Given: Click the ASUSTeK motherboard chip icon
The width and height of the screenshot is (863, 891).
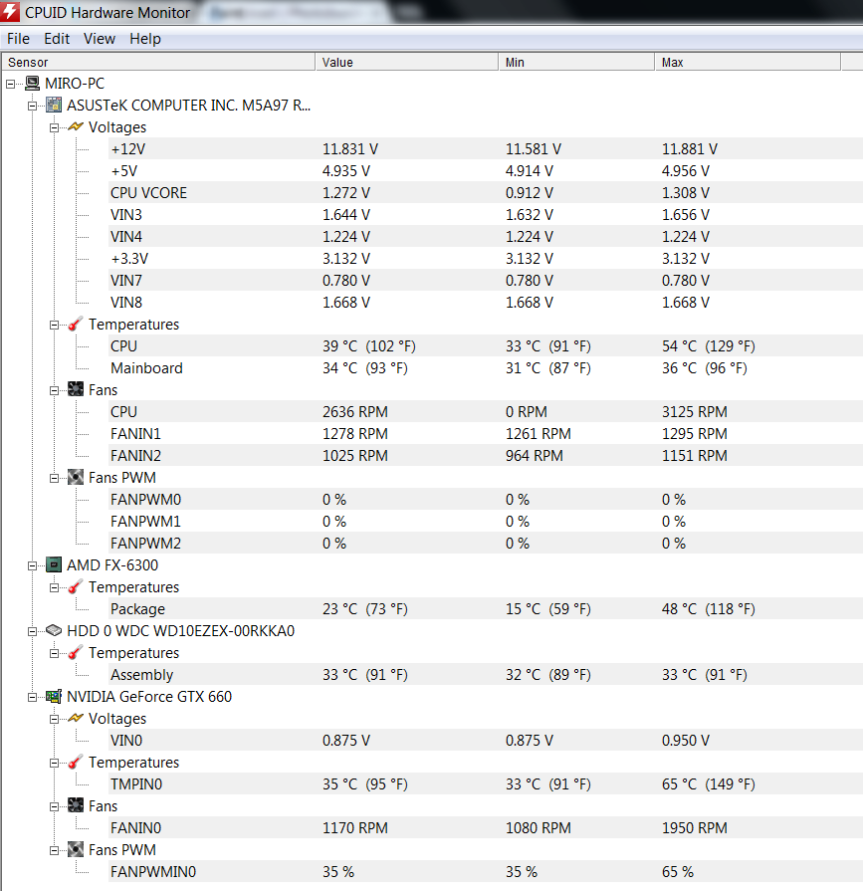Looking at the screenshot, I should pyautogui.click(x=55, y=106).
